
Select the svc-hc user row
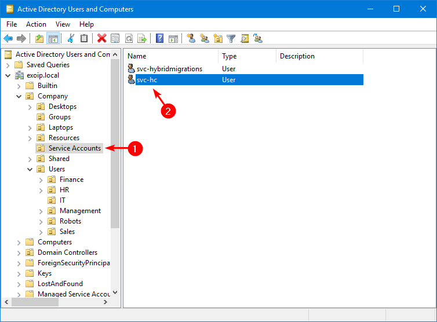point(245,80)
